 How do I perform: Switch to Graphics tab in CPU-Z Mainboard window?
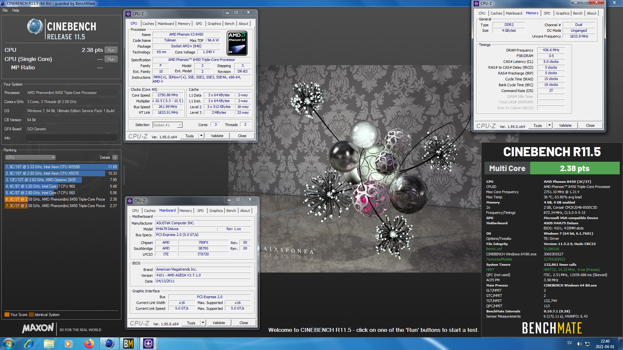(216, 211)
